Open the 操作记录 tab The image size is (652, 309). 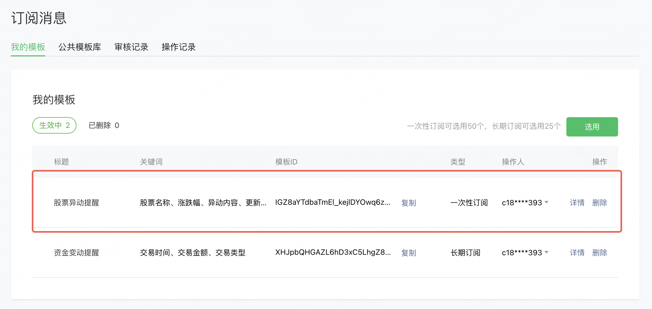178,47
